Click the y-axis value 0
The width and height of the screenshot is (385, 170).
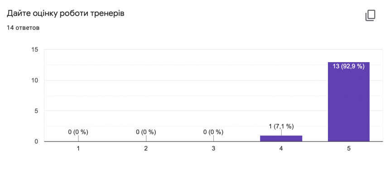[36, 141]
